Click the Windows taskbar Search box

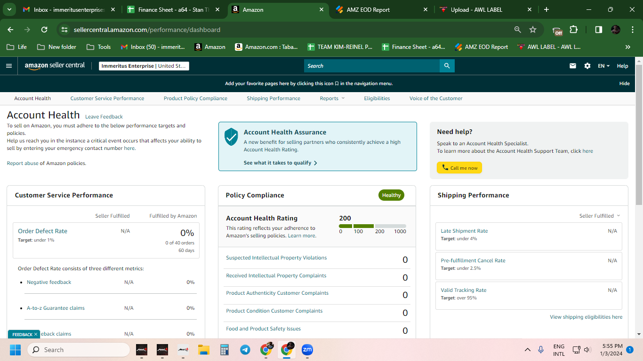point(78,350)
